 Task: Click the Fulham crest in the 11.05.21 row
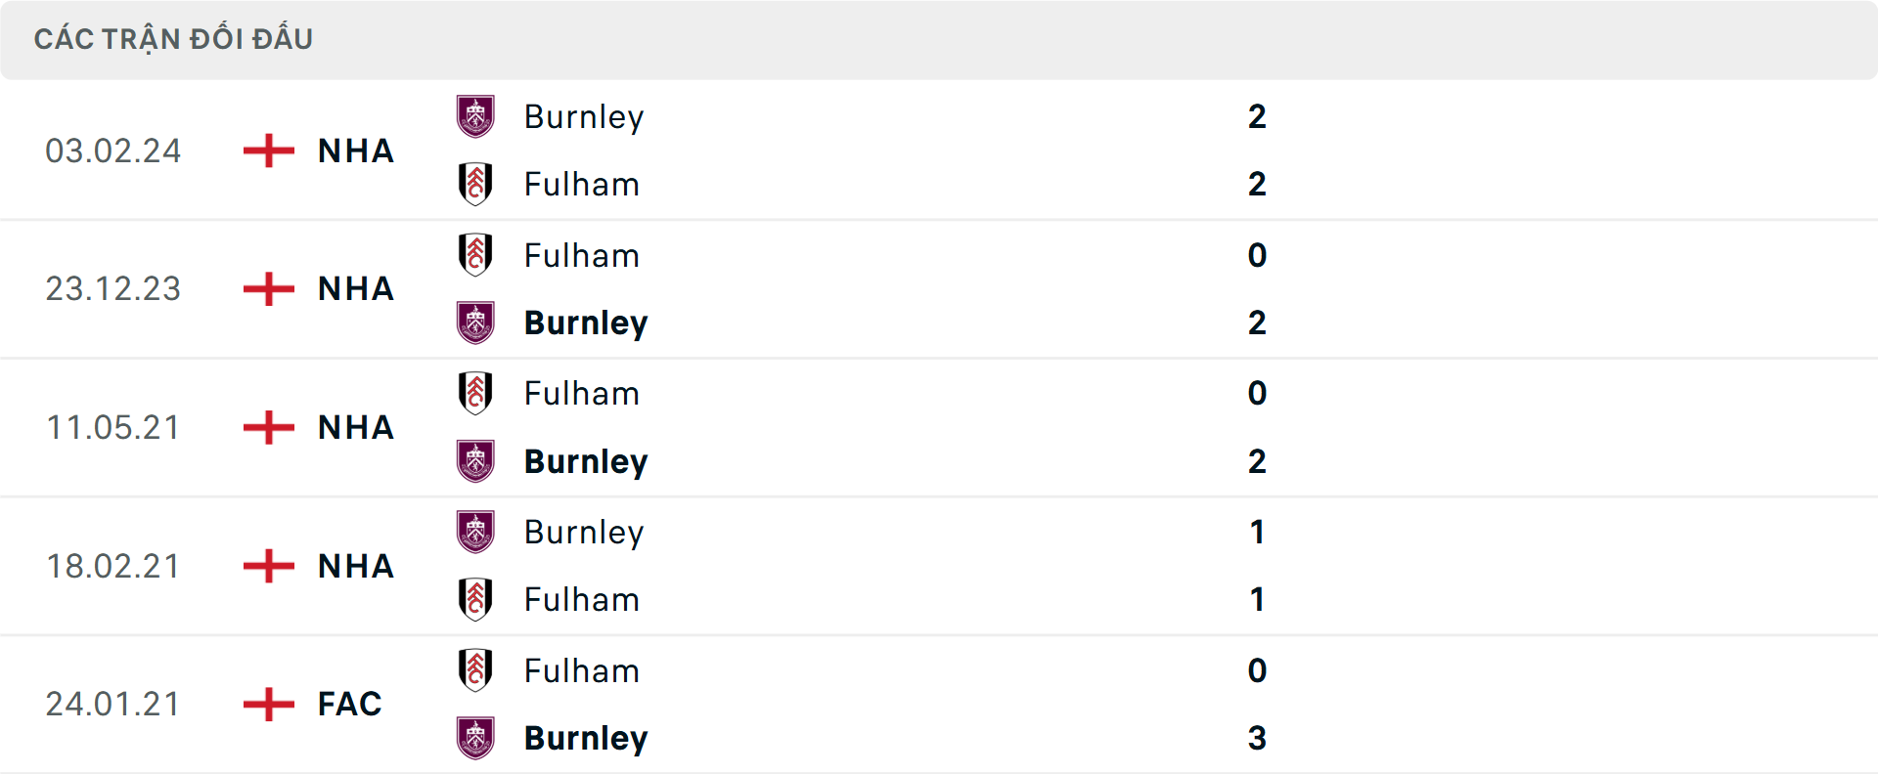click(x=476, y=391)
